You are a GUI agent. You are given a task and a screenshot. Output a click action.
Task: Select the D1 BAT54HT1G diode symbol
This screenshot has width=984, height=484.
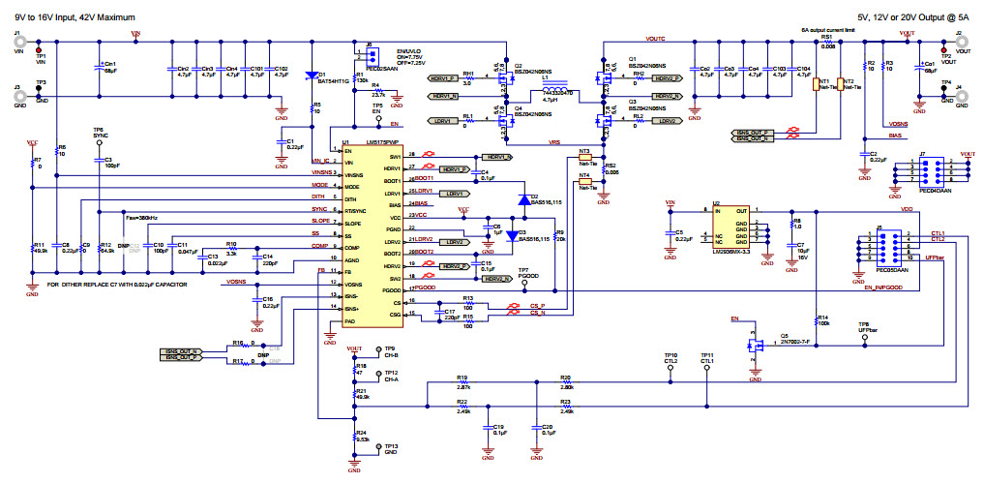pos(311,76)
